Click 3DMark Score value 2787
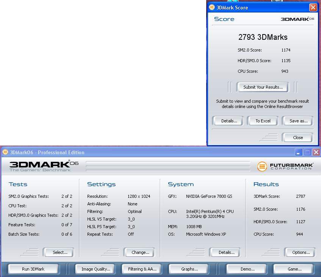The image size is (321, 277). 300,196
